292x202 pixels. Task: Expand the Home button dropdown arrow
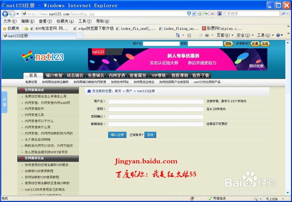(183, 35)
